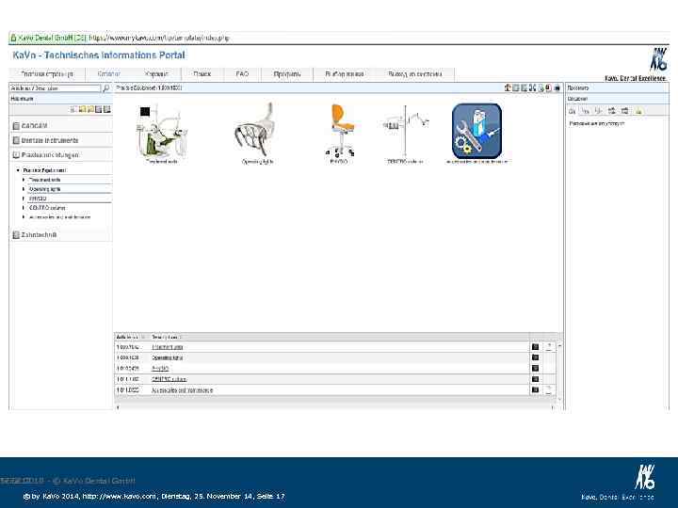Click the Treatment units link in table

(168, 347)
